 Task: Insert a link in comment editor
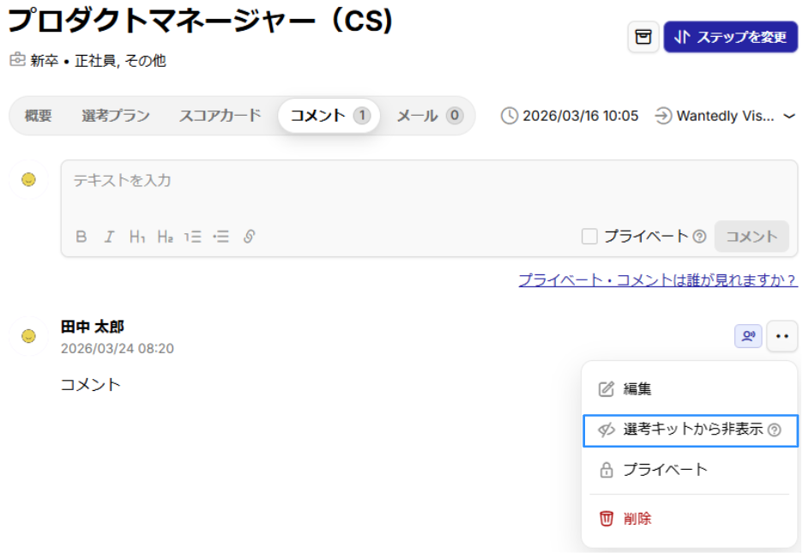coord(249,237)
